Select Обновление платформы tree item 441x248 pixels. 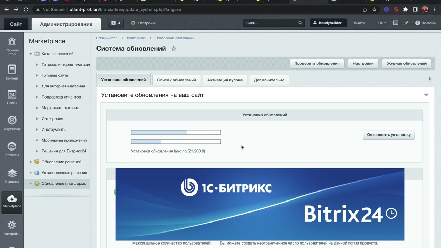coord(64,184)
